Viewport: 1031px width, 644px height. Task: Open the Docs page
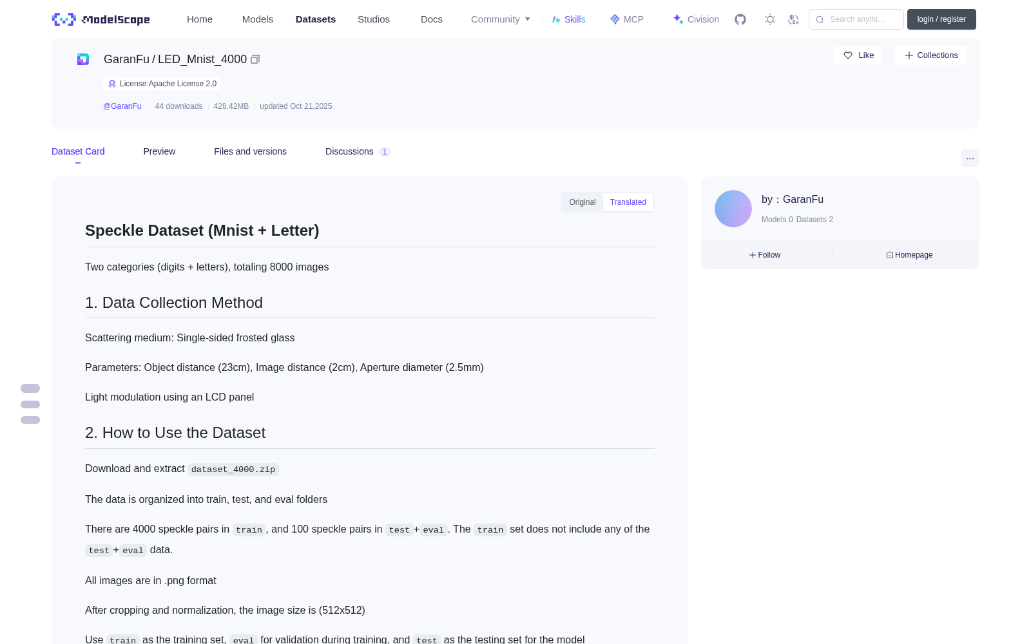pos(432,19)
